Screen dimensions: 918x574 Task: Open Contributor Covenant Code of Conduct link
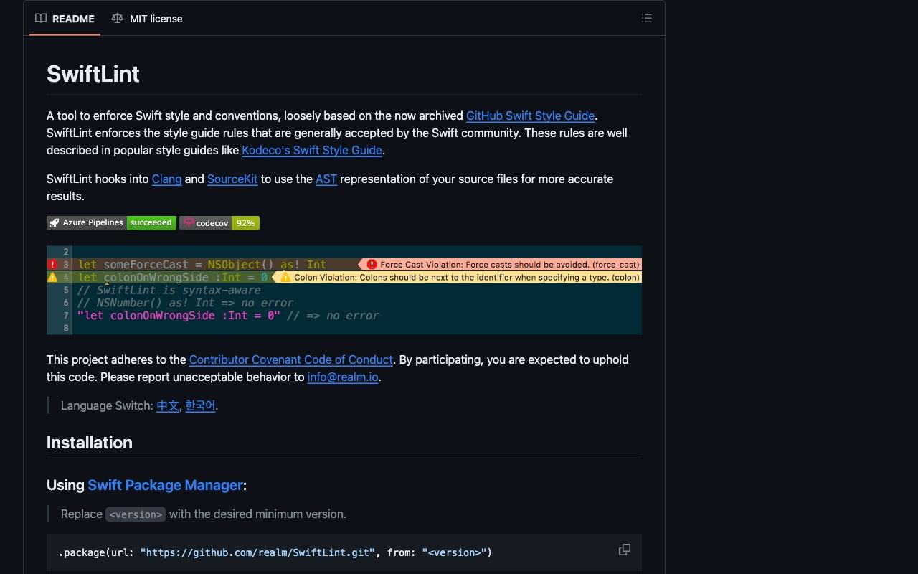(x=291, y=359)
